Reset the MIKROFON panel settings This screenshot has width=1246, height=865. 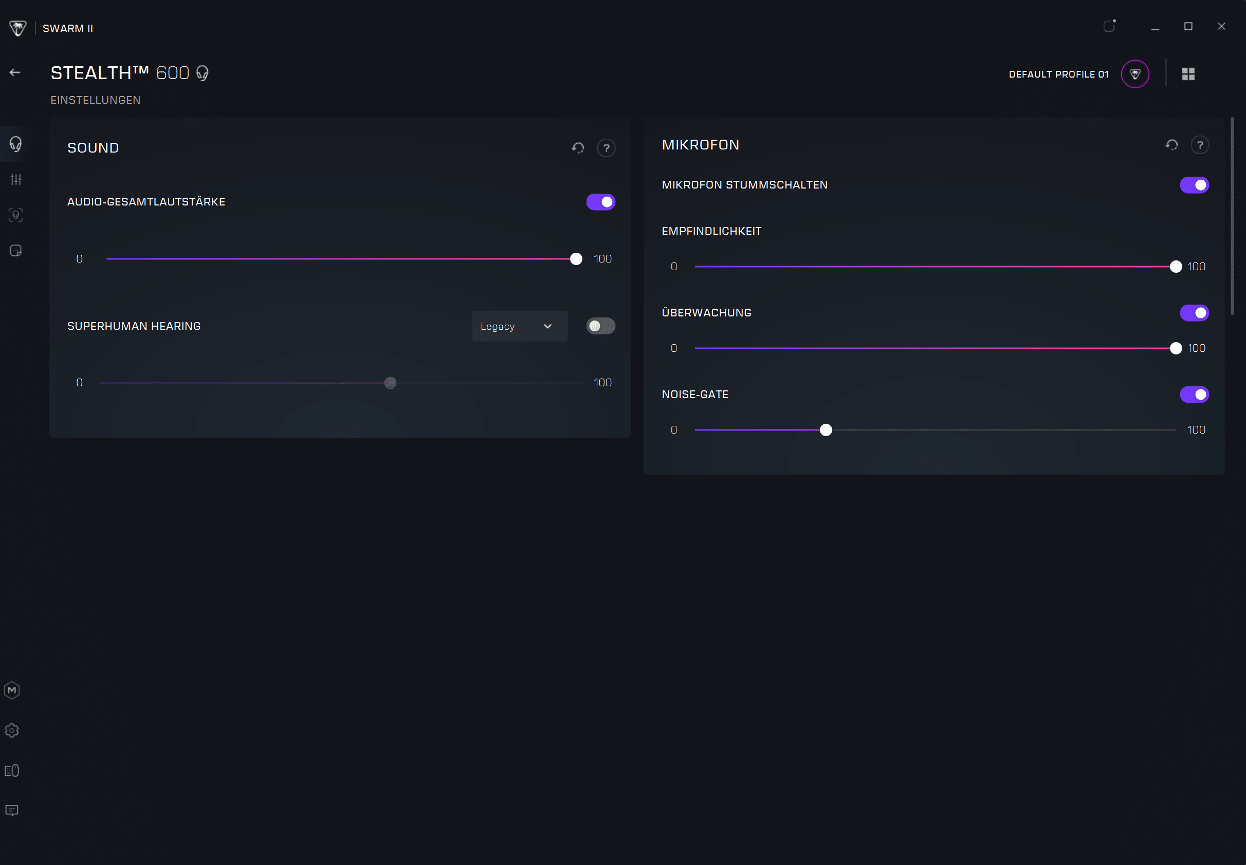pos(1171,145)
